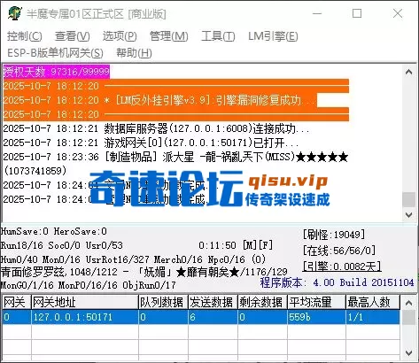Image resolution: width=419 pixels, height=363 pixels.
Task: Select the [制造物品] 派大星 log line
Action: 175,157
